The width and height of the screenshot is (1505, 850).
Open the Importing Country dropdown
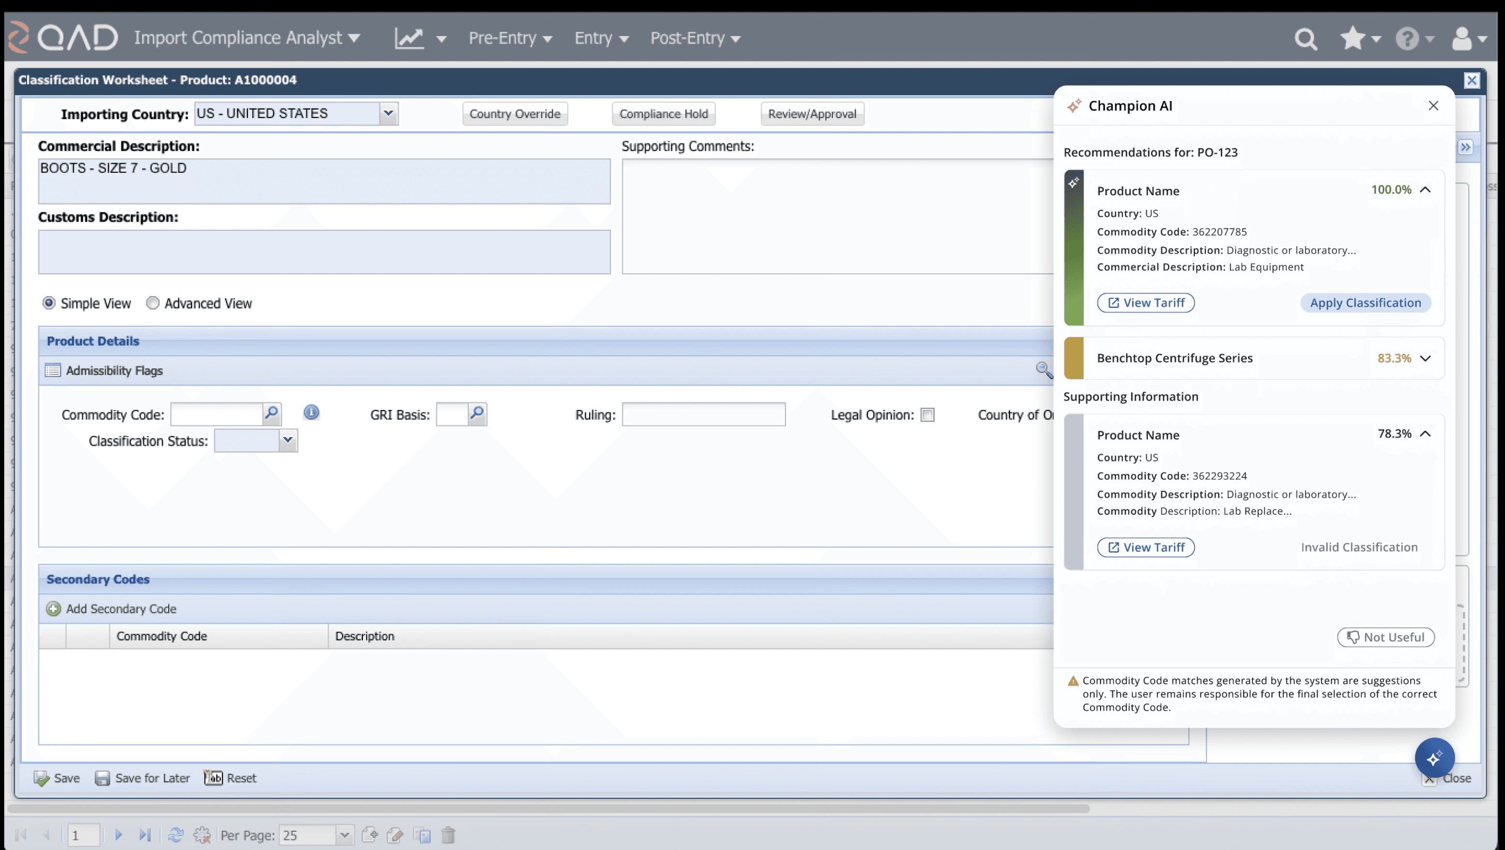389,113
